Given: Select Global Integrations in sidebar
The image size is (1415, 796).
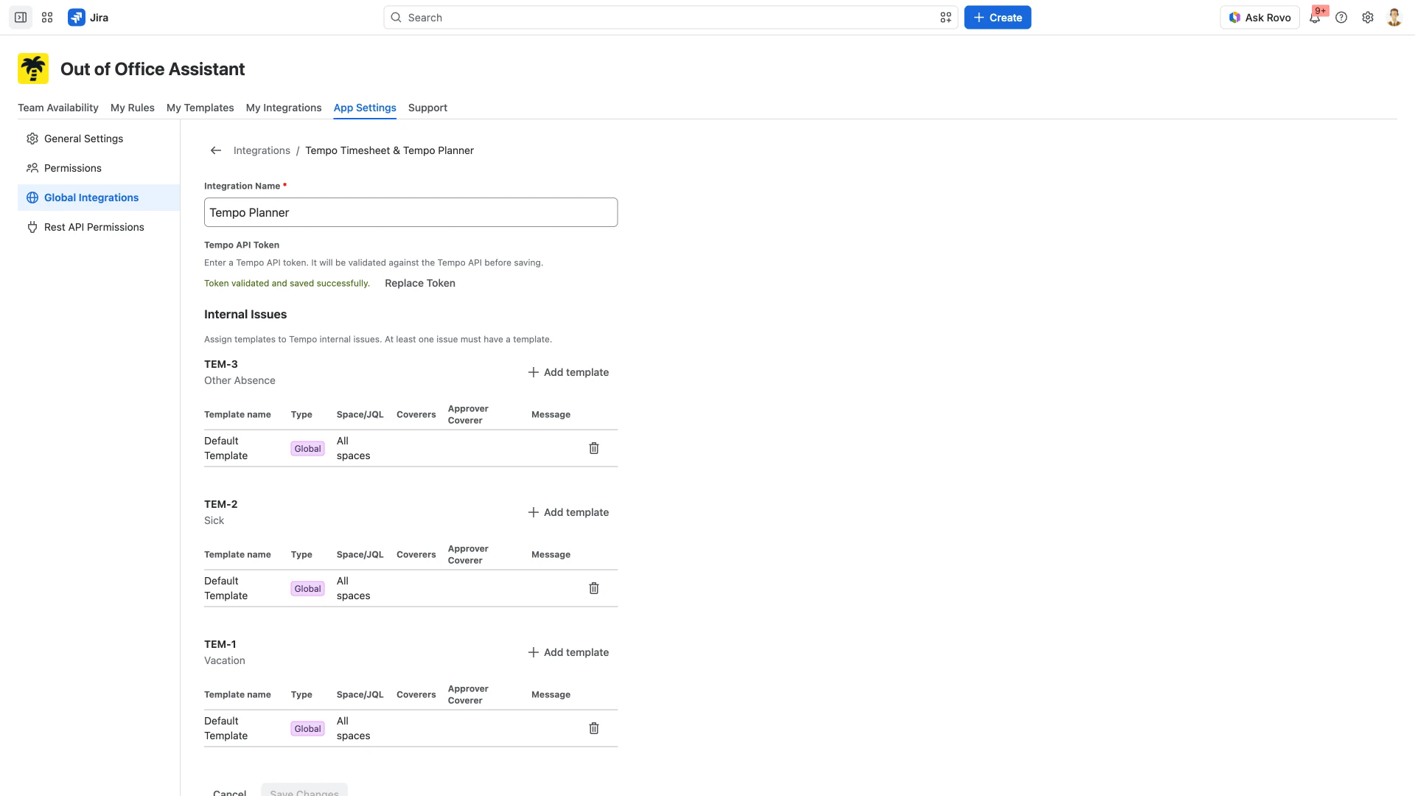Looking at the screenshot, I should pyautogui.click(x=99, y=198).
